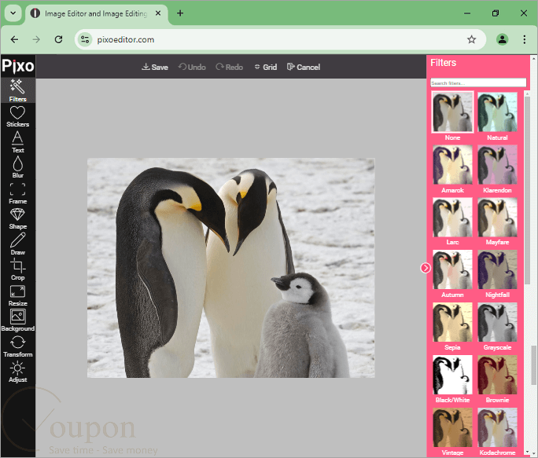Select the Image Editor browser tab
Viewport: 538px width, 458px height.
(96, 13)
